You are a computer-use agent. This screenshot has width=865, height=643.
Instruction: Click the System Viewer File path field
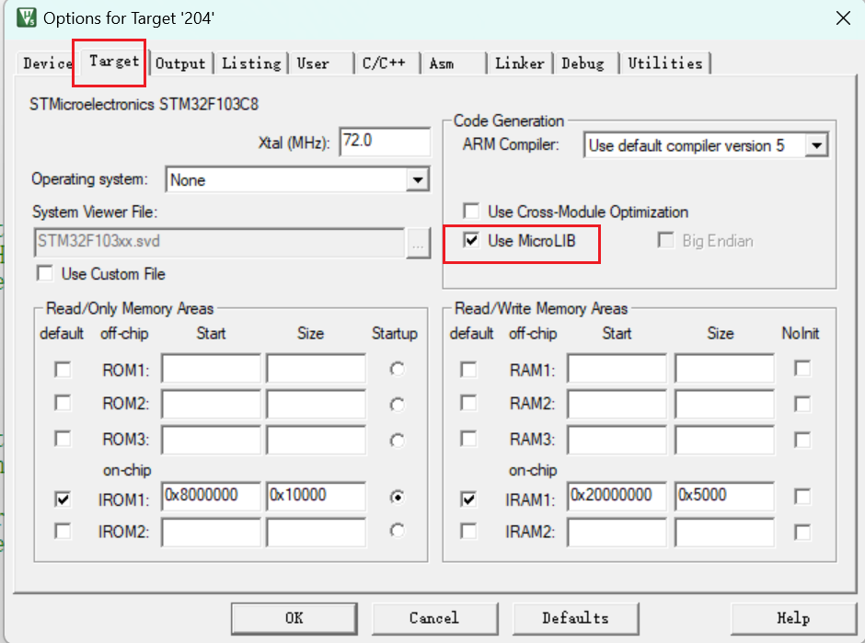219,242
